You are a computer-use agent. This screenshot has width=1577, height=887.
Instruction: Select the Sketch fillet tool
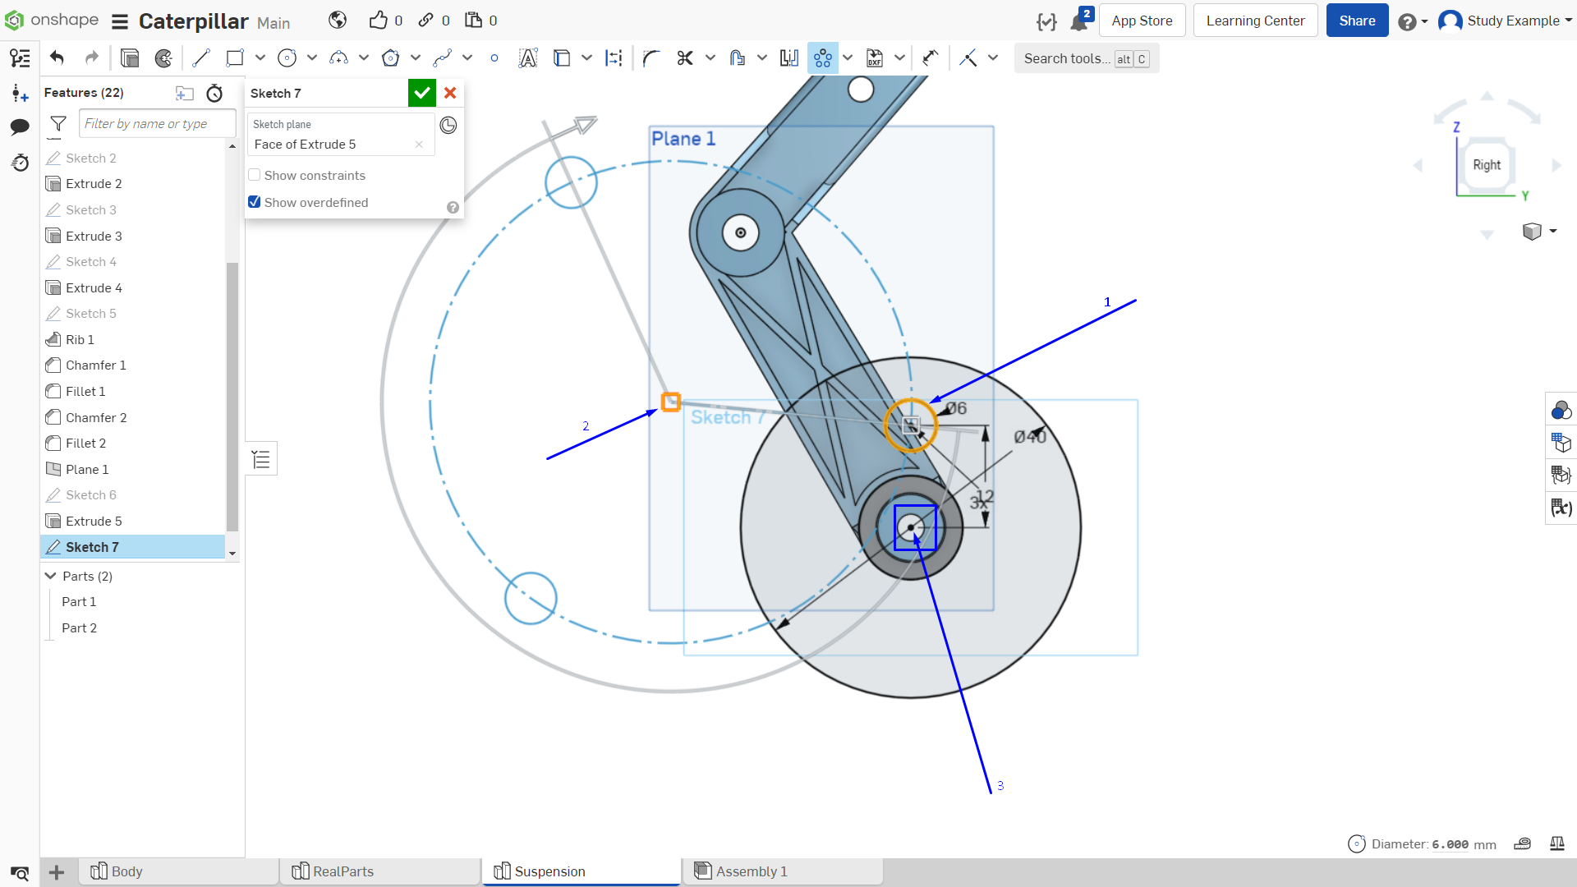[x=651, y=58]
